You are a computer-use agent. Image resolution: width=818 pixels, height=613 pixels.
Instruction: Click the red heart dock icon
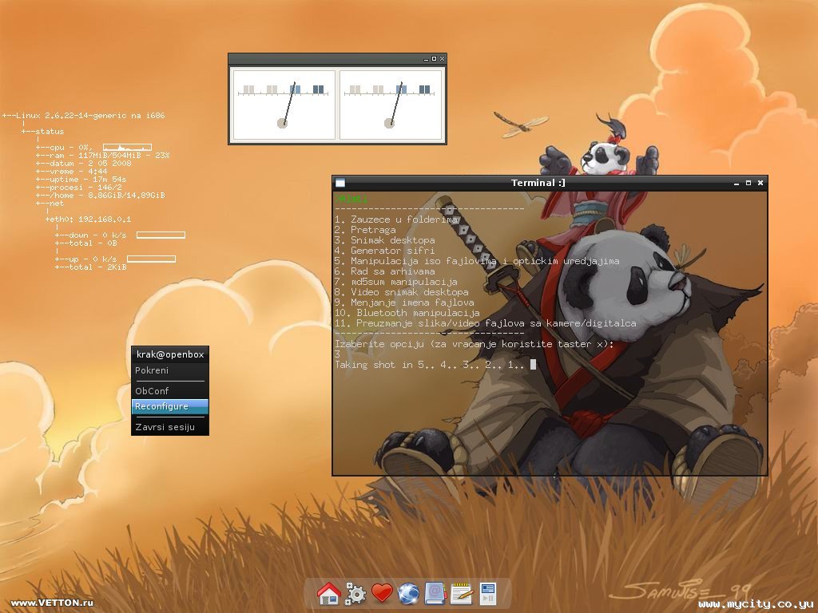pos(382,593)
